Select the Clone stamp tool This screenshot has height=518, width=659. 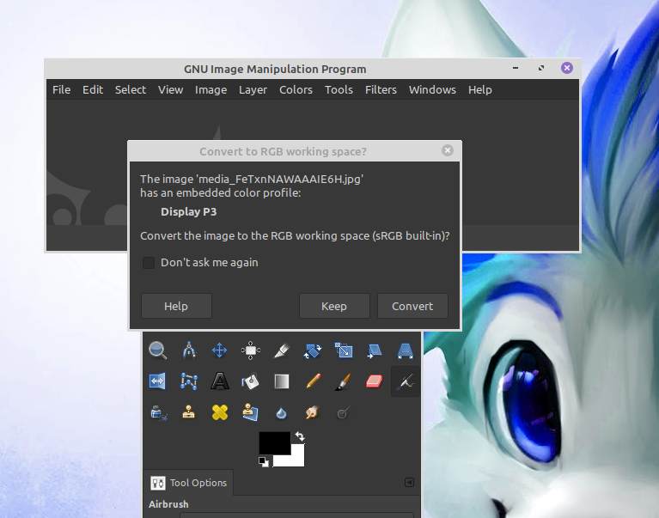pyautogui.click(x=189, y=412)
